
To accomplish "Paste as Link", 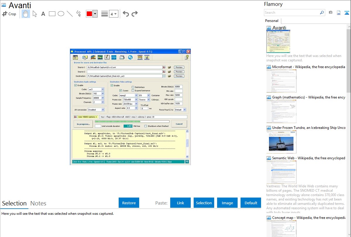I will coord(180,203).
